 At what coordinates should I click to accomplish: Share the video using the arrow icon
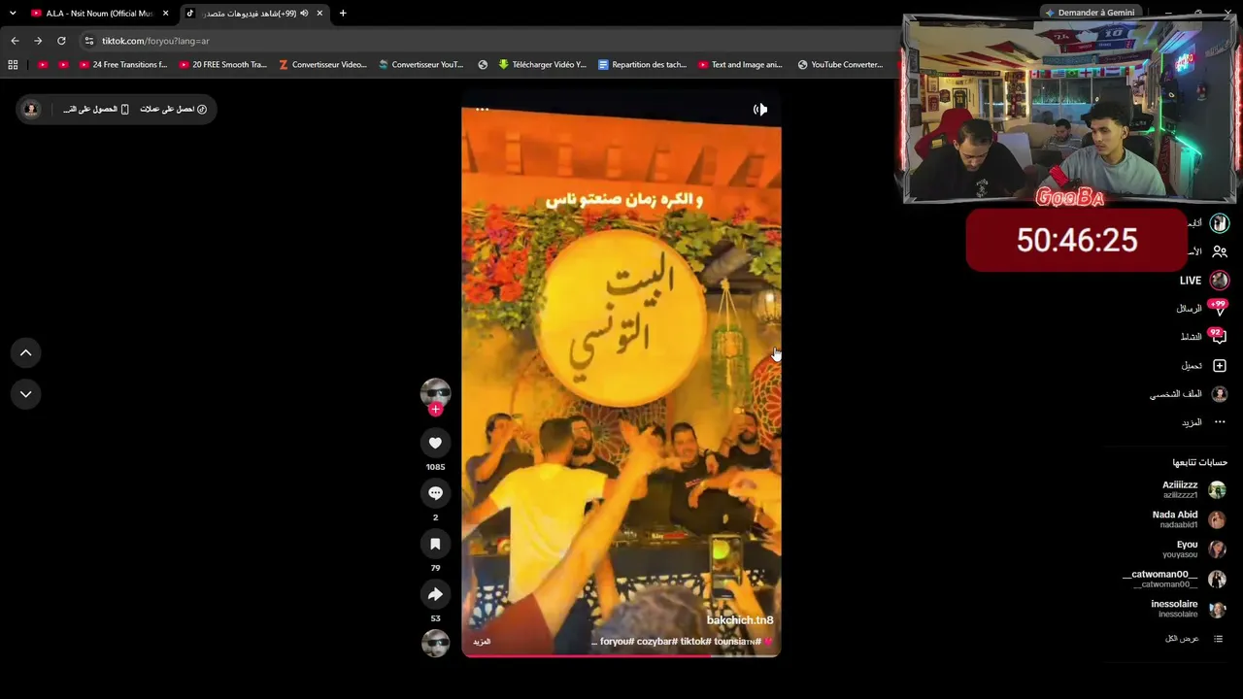(x=435, y=594)
